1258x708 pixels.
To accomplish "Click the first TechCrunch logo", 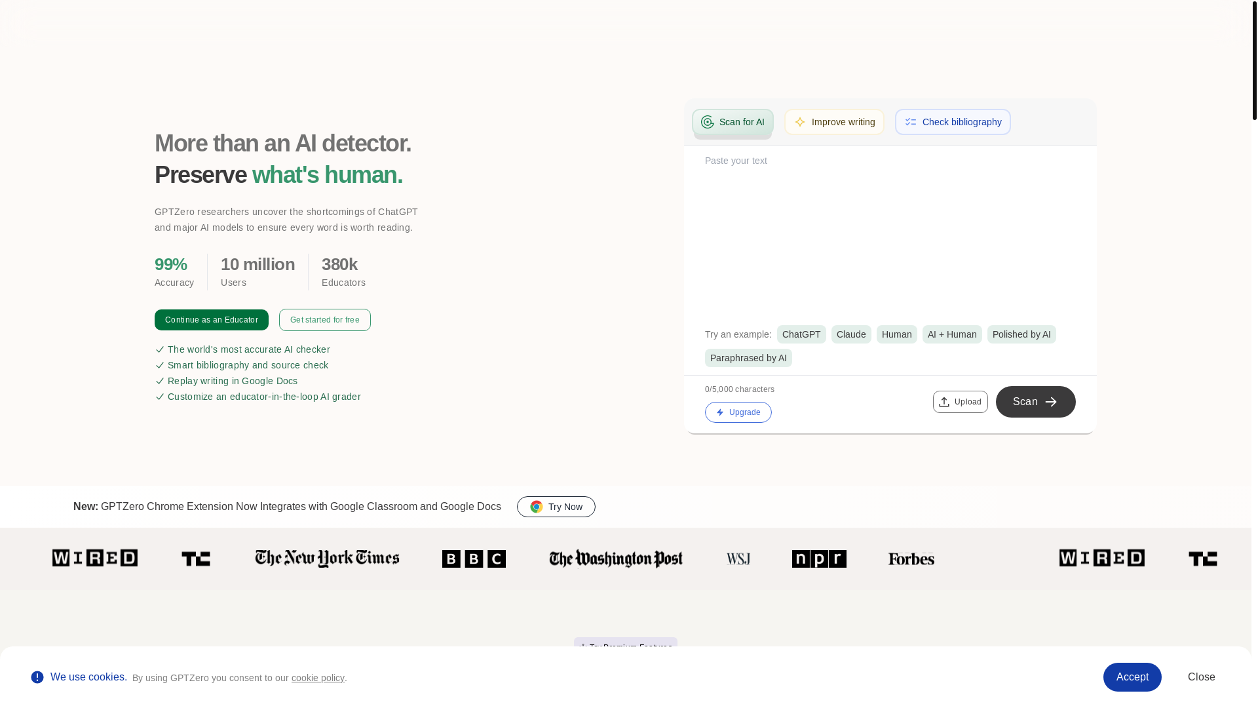I will [196, 559].
